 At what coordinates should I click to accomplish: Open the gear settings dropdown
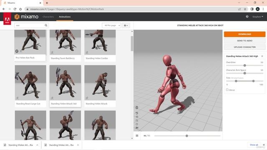pyautogui.click(x=126, y=25)
